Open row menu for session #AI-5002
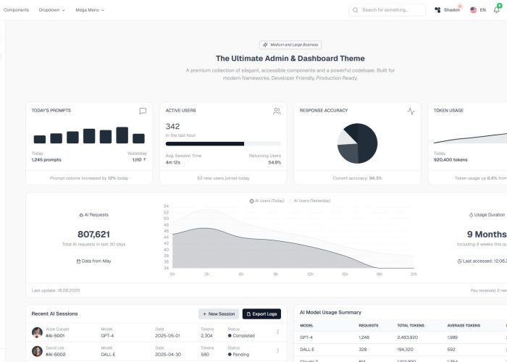The height and width of the screenshot is (362, 507). click(277, 350)
